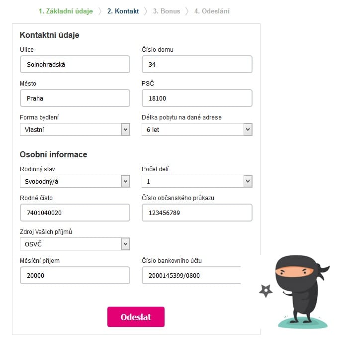Image resolution: width=351 pixels, height=341 pixels.
Task: Open the Zdroj Vašich příjmů dropdown
Action: 75,244
